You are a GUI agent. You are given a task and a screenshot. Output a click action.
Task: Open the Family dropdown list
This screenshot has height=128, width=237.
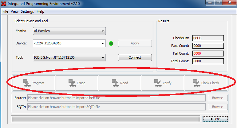pyautogui.click(x=69, y=31)
